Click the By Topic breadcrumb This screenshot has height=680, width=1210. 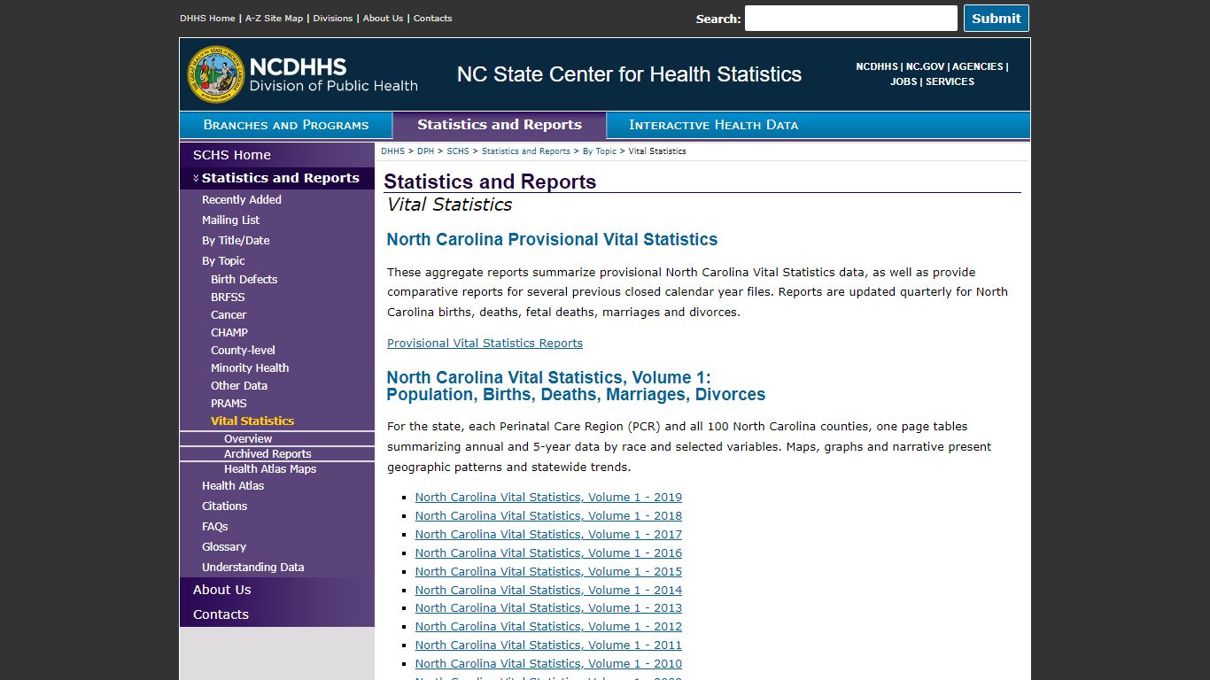tap(600, 151)
